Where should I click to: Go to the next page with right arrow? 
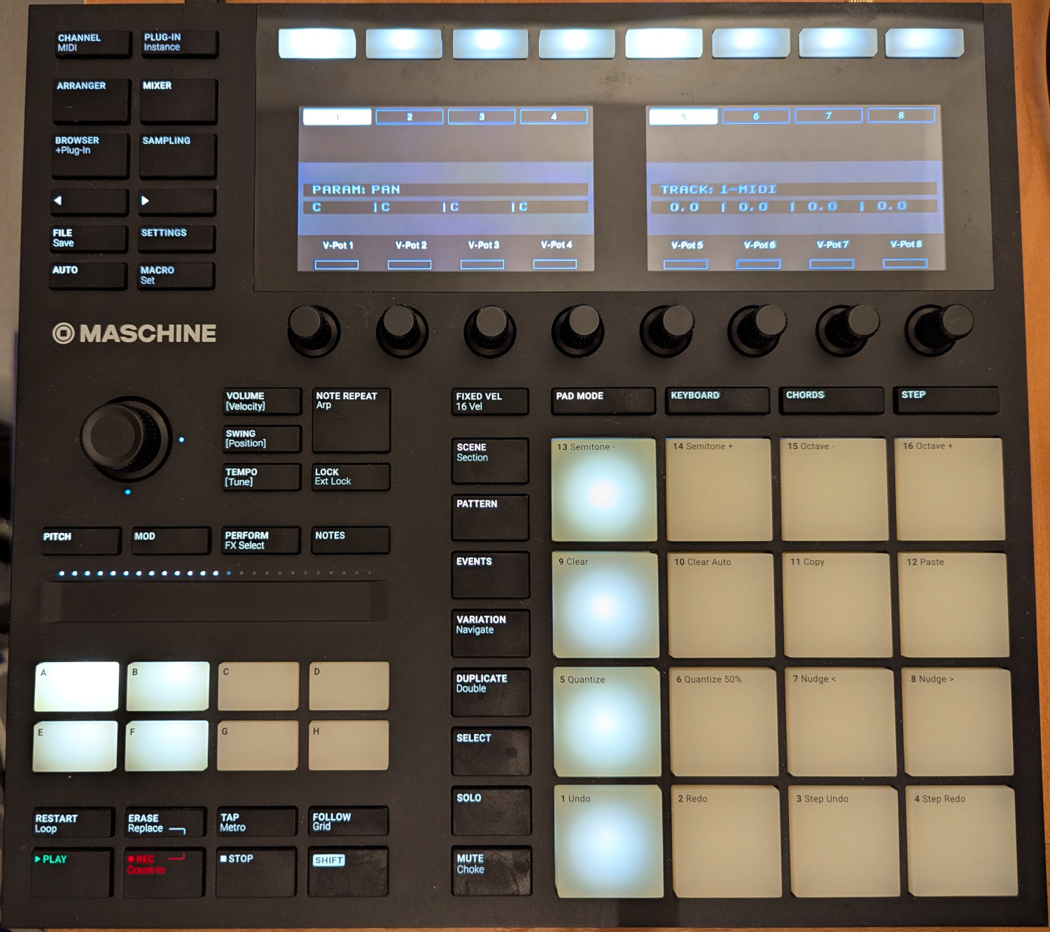(x=176, y=202)
